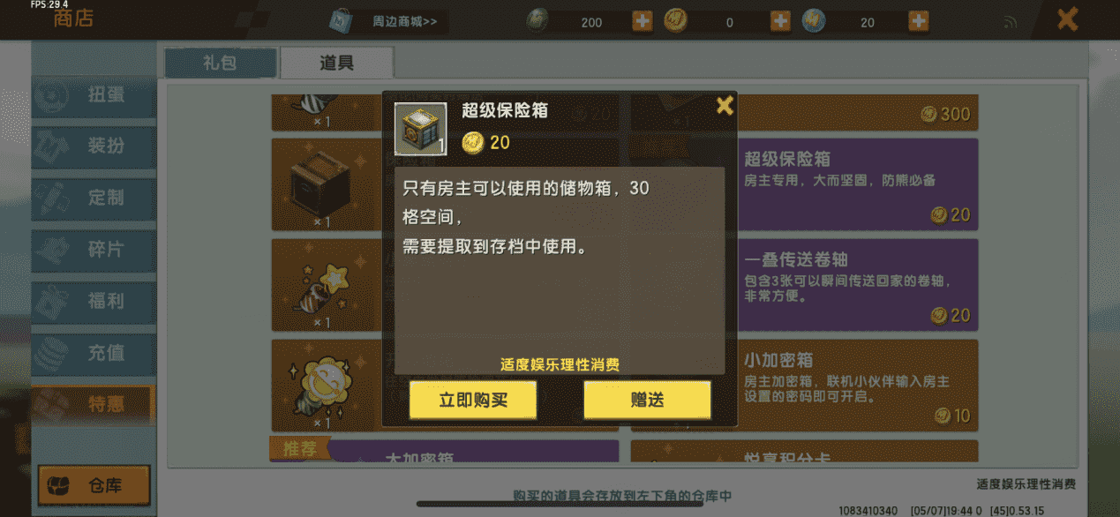Switch to the 礼包 tab
1120x517 pixels.
[218, 64]
